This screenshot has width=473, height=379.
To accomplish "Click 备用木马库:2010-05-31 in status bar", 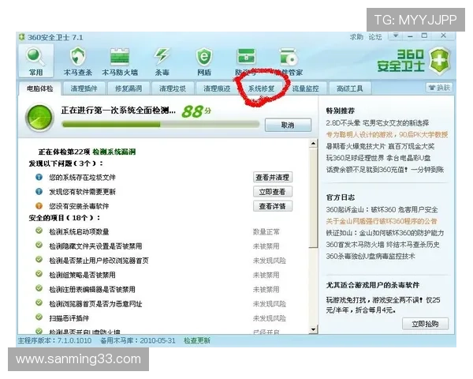I will tap(138, 340).
